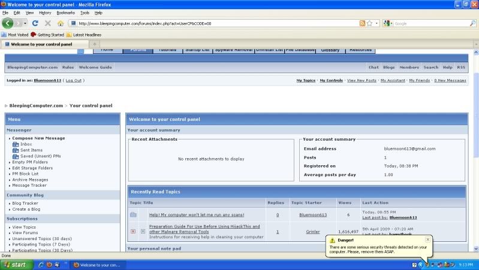Open back/forward history dropdown arrow
479x270 pixels.
(x=25, y=23)
